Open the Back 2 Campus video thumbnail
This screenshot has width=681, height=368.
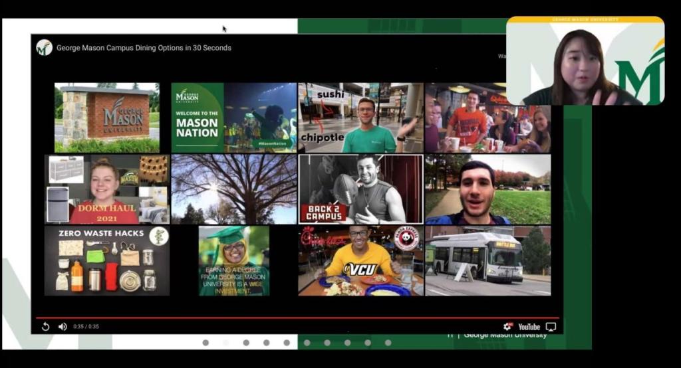tap(360, 189)
